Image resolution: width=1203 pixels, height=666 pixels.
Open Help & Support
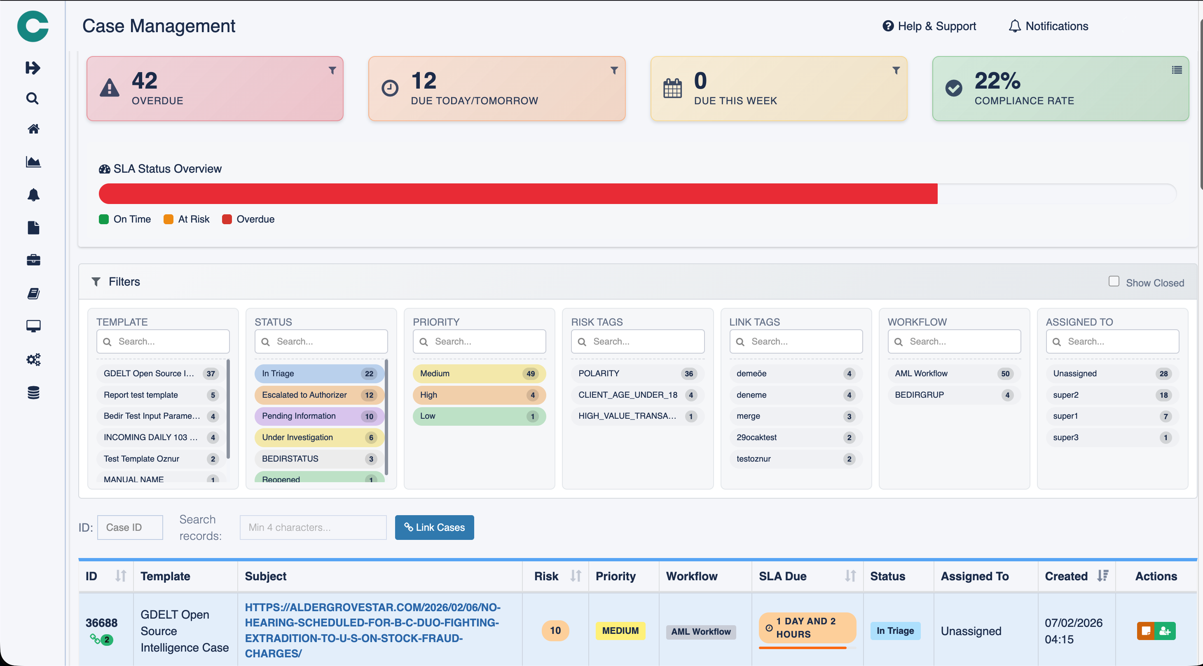pos(929,26)
